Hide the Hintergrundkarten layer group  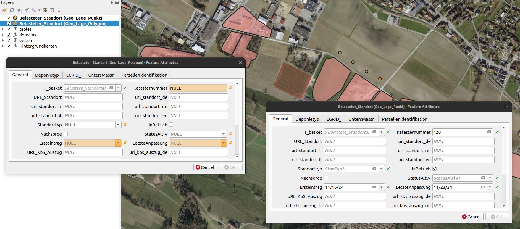(9, 46)
